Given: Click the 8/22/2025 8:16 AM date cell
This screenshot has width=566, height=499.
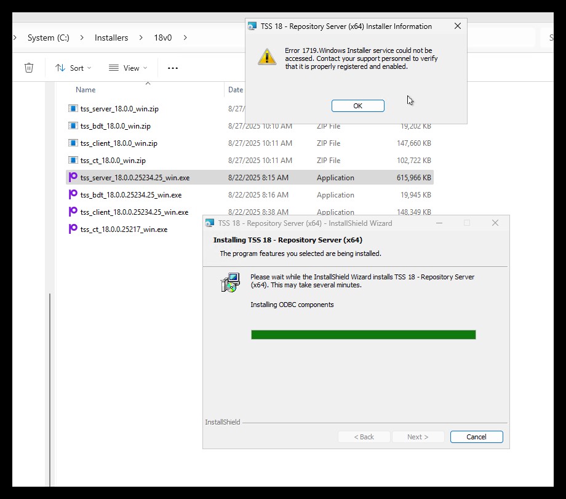Looking at the screenshot, I should (258, 195).
